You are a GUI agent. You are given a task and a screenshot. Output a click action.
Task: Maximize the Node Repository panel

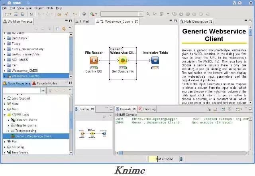[71, 83]
